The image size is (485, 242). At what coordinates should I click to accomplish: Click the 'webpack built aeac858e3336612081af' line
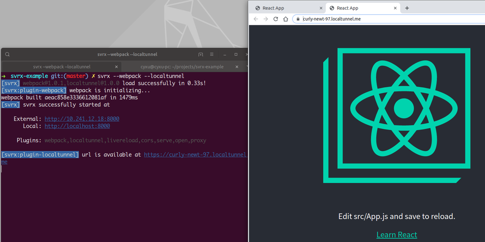coord(69,97)
